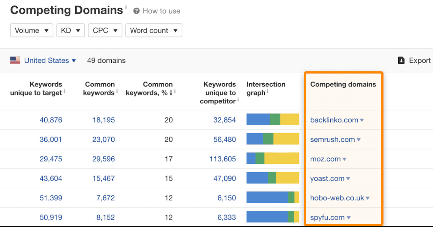This screenshot has width=433, height=227.
Task: Click the 7,672 common keywords value
Action: [106, 198]
